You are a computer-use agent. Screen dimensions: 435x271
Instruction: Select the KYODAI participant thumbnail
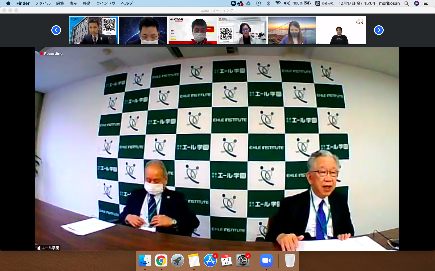193,30
